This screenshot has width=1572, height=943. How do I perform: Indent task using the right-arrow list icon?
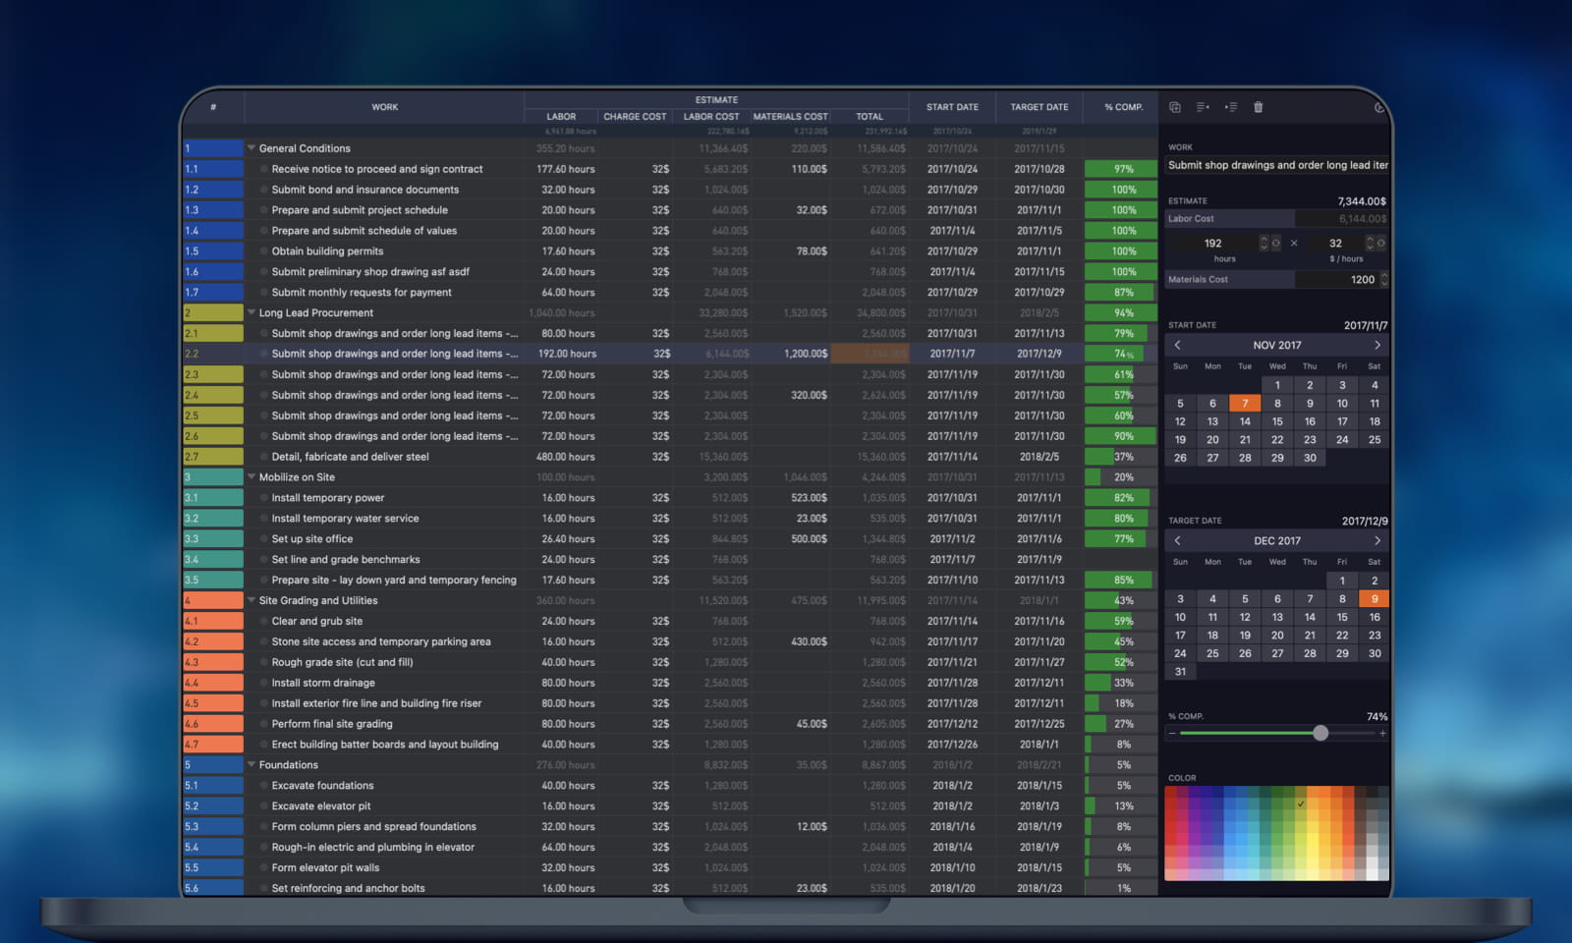1231,107
